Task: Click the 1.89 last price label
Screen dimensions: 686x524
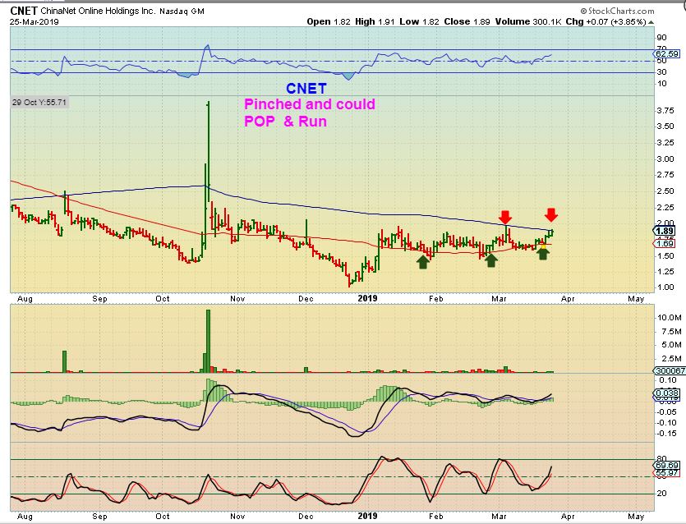Action: tap(665, 232)
